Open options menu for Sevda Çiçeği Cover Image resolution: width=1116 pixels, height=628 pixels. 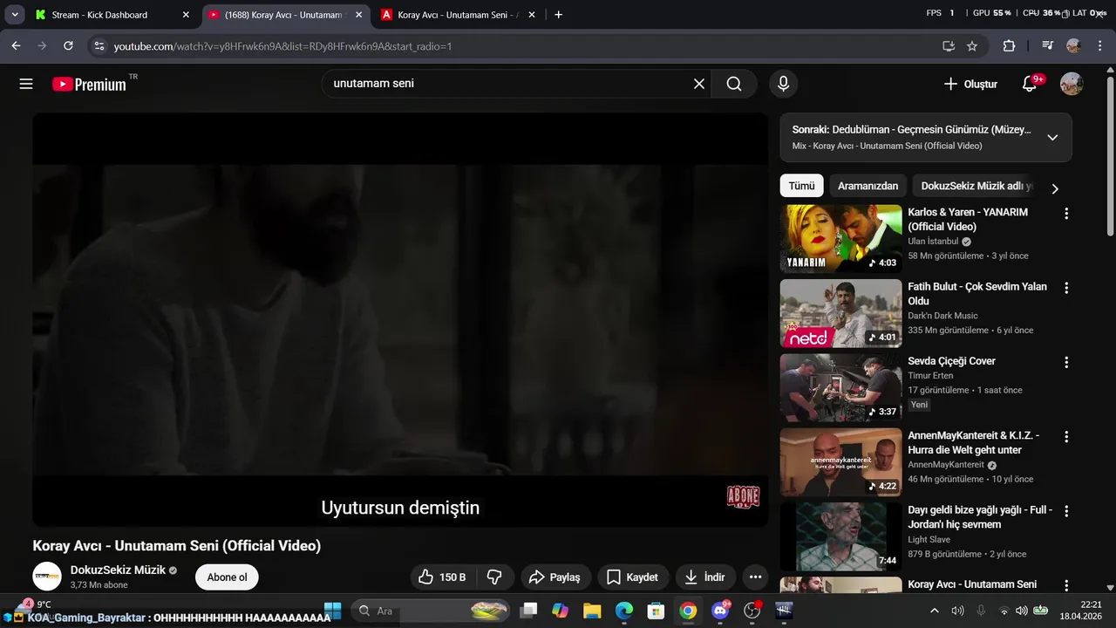pyautogui.click(x=1065, y=362)
